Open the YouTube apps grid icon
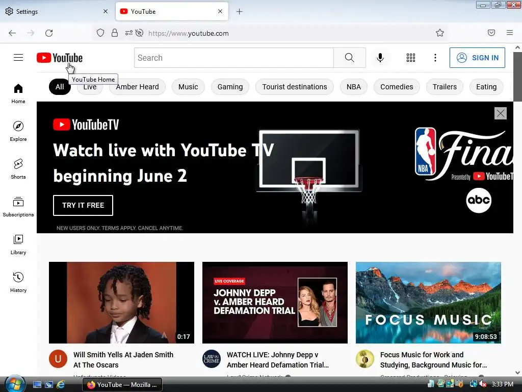The width and height of the screenshot is (522, 392). coord(411,58)
